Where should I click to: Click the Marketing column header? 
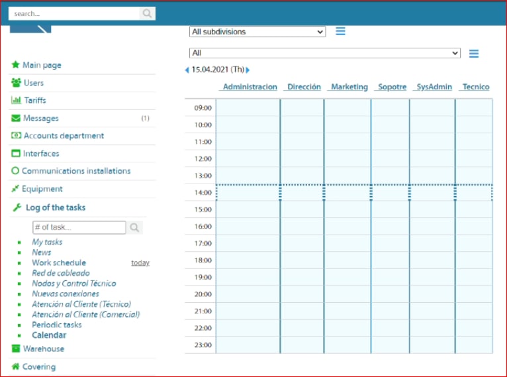349,87
